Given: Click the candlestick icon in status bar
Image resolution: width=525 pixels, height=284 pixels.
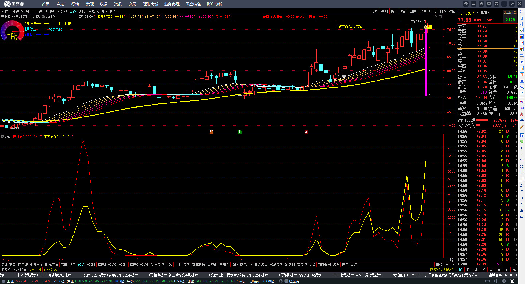Looking at the screenshot, I should coord(496,281).
